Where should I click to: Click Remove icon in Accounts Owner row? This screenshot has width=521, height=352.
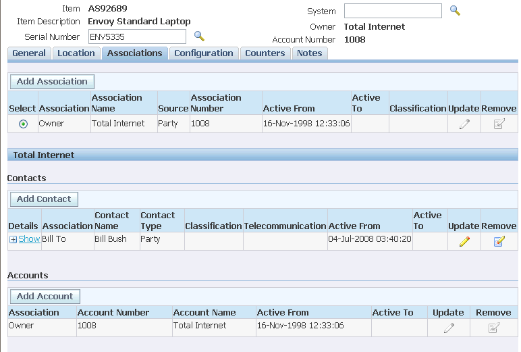(x=494, y=328)
